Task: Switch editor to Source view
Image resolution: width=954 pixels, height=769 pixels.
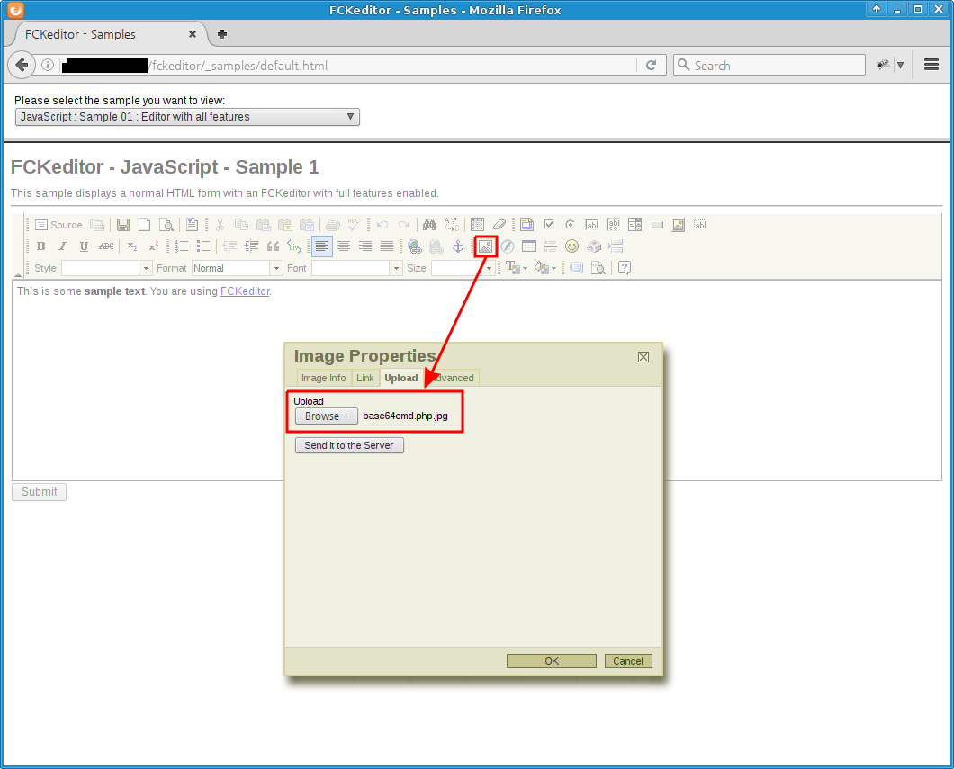Action: 58,225
